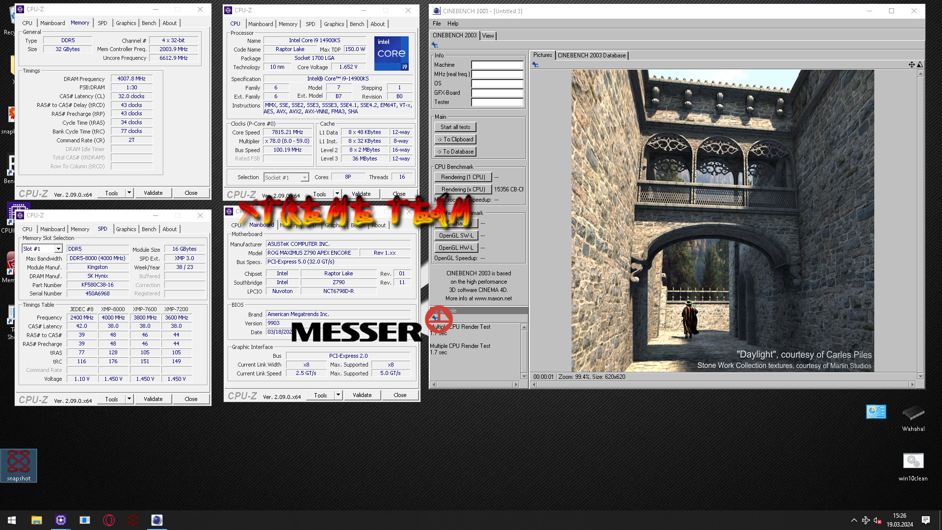This screenshot has height=530, width=942.
Task: Click the console panel vertical scrollbar
Action: (524, 351)
